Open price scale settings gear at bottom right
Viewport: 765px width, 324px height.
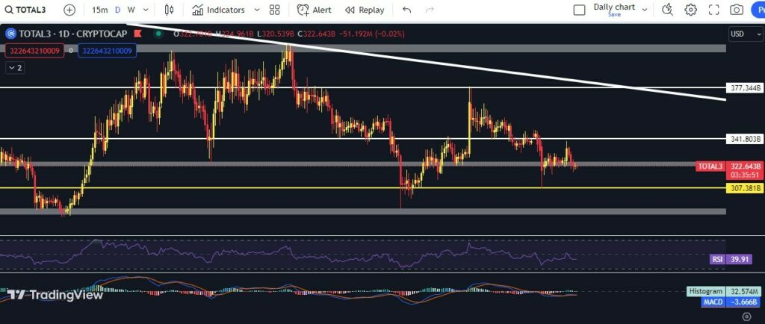click(746, 317)
